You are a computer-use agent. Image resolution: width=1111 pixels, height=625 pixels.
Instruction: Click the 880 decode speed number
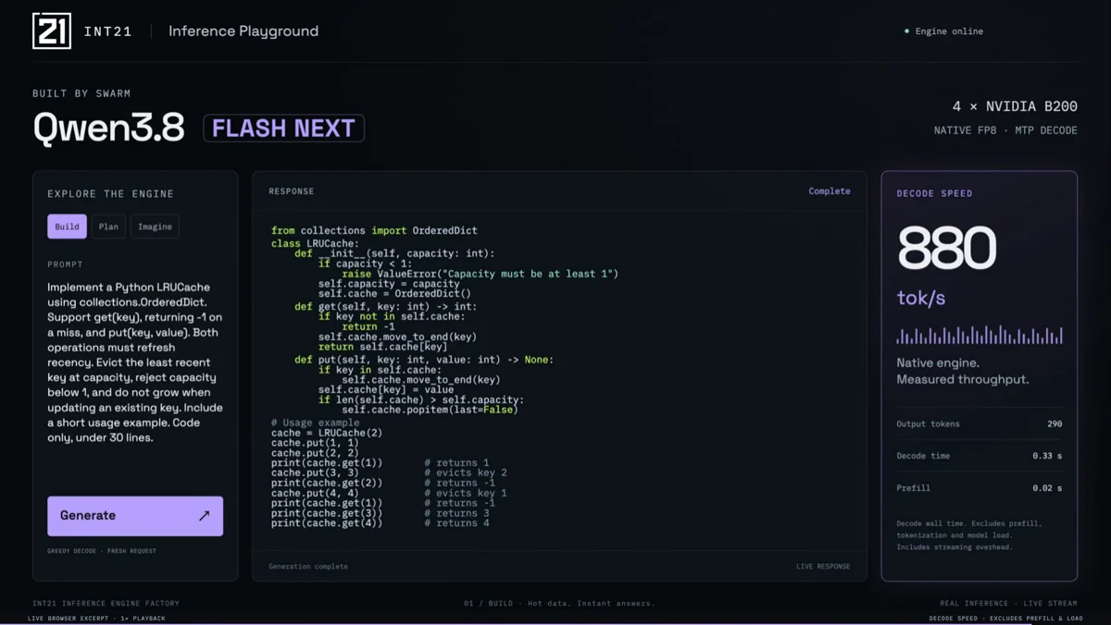click(946, 248)
